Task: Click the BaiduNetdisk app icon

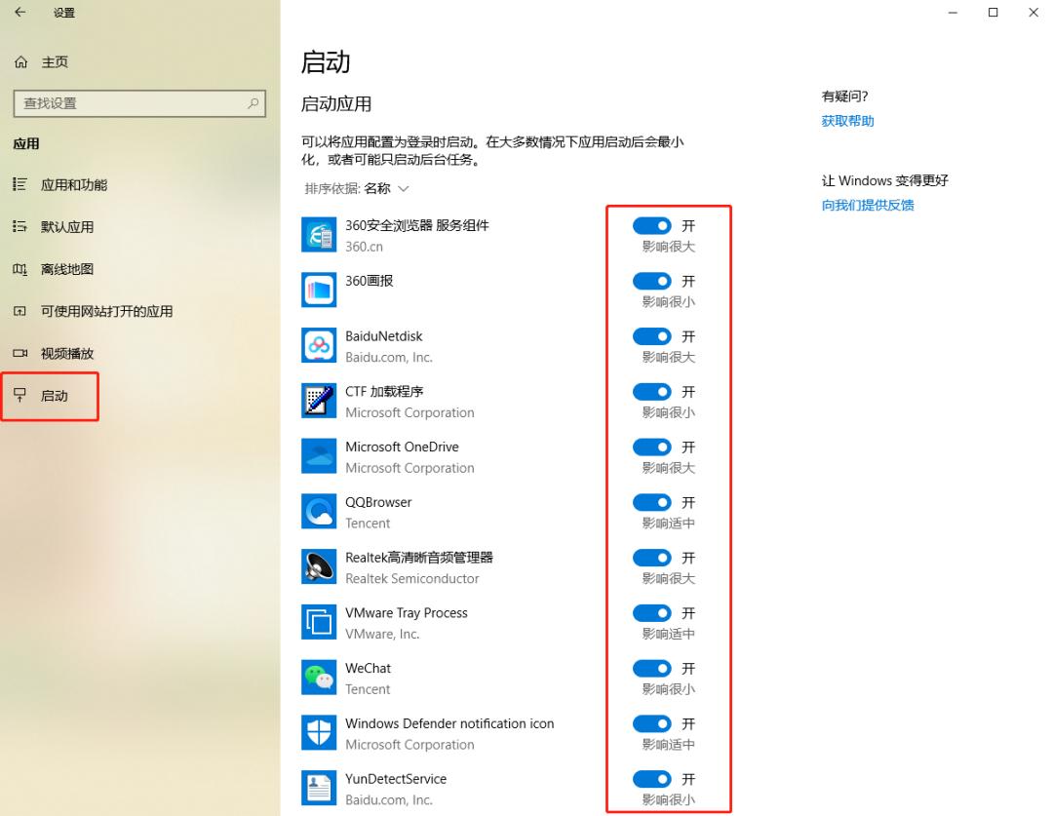Action: click(x=318, y=345)
